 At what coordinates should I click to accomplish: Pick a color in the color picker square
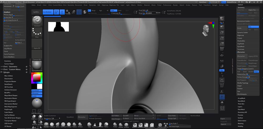point(37,78)
